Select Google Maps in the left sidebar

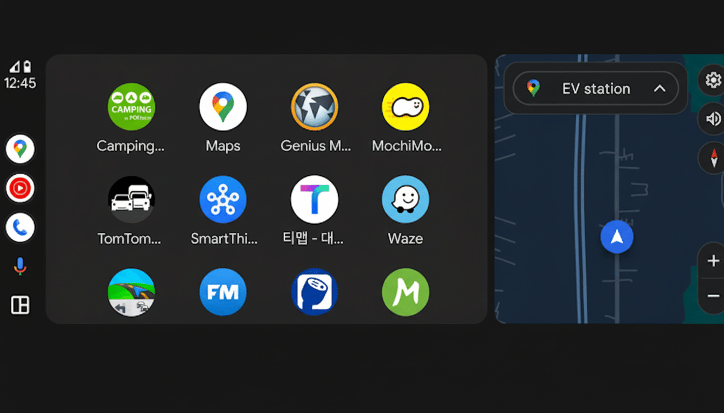tap(20, 149)
